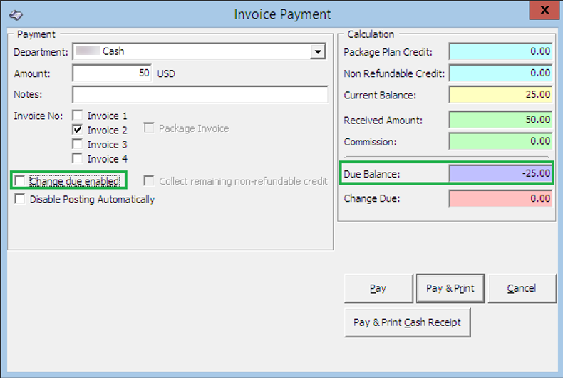Check the Invoice 3 checkbox

(x=77, y=144)
